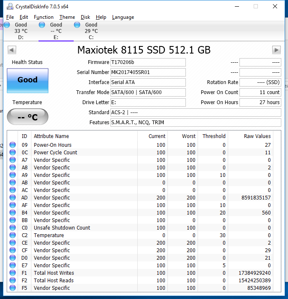The height and width of the screenshot is (299, 288).
Task: Click the temperature display button
Action: [x=28, y=117]
